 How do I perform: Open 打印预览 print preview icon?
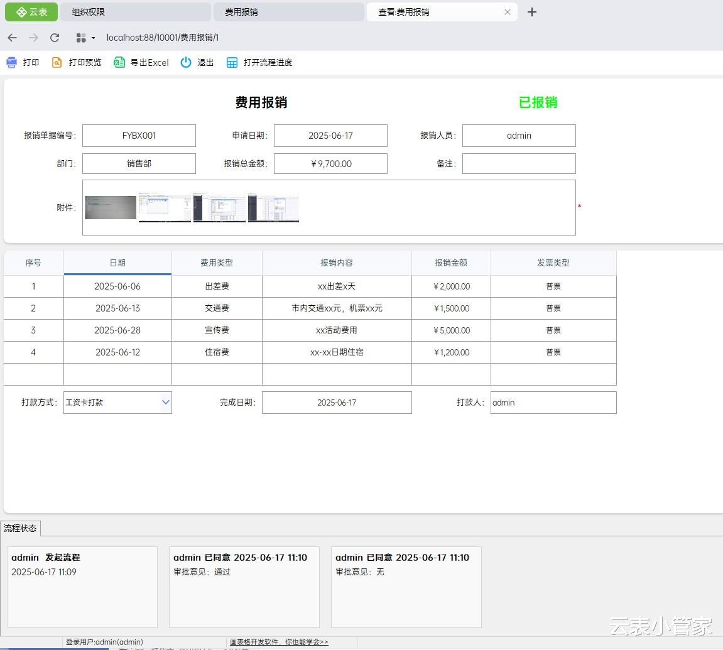(x=57, y=63)
